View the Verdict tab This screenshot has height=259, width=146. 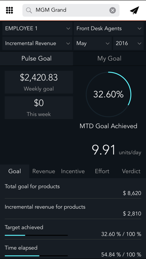click(131, 171)
